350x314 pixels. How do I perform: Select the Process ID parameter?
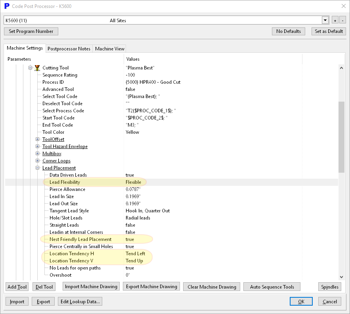(53, 82)
